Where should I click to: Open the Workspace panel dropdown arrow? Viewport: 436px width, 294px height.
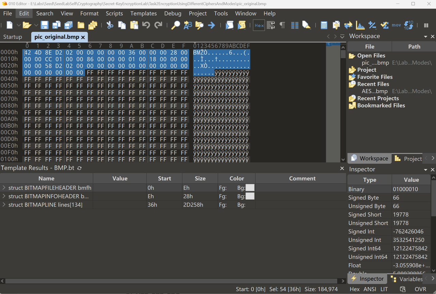point(425,36)
